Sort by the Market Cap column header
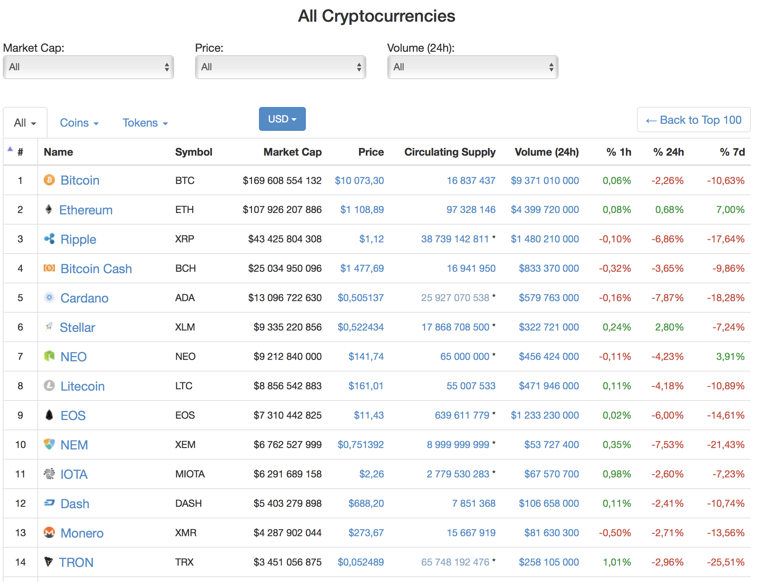The image size is (762, 582). (x=292, y=152)
